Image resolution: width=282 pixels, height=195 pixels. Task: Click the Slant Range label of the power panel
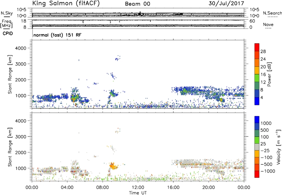tap(10, 74)
